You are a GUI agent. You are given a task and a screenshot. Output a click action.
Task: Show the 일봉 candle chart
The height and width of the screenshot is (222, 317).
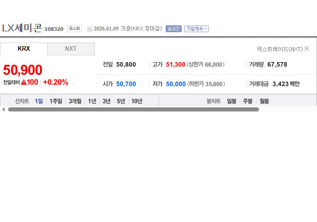tap(231, 101)
